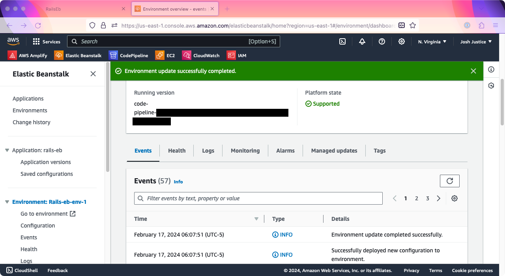Focus the filter events text field
Image resolution: width=505 pixels, height=276 pixels.
[x=258, y=198]
